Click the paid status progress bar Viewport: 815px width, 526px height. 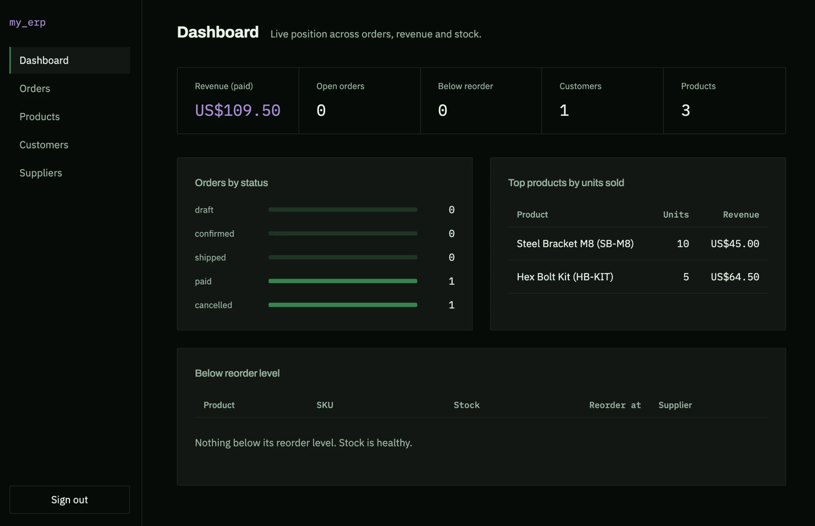point(343,281)
